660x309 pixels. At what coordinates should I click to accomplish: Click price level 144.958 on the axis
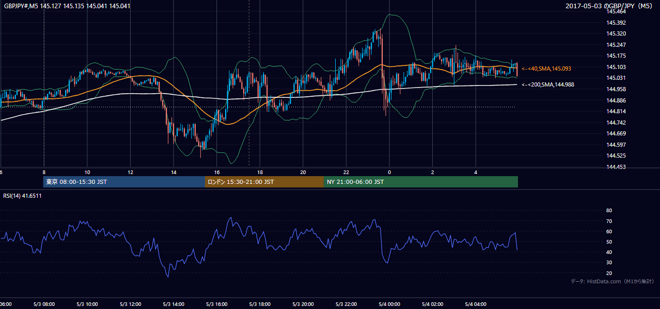point(616,89)
